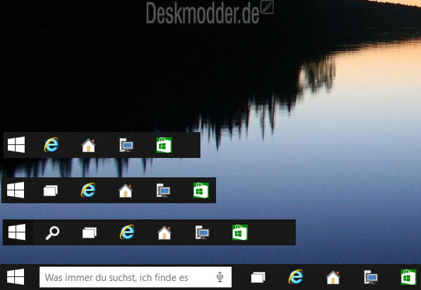Click Task View beside the magnifier search icon

click(x=90, y=232)
